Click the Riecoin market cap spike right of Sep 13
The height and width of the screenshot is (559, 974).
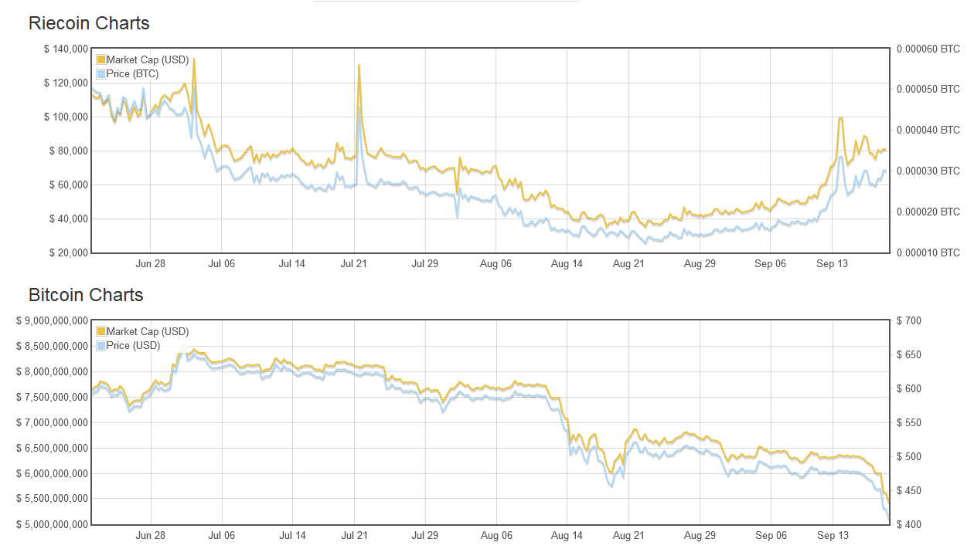point(840,118)
